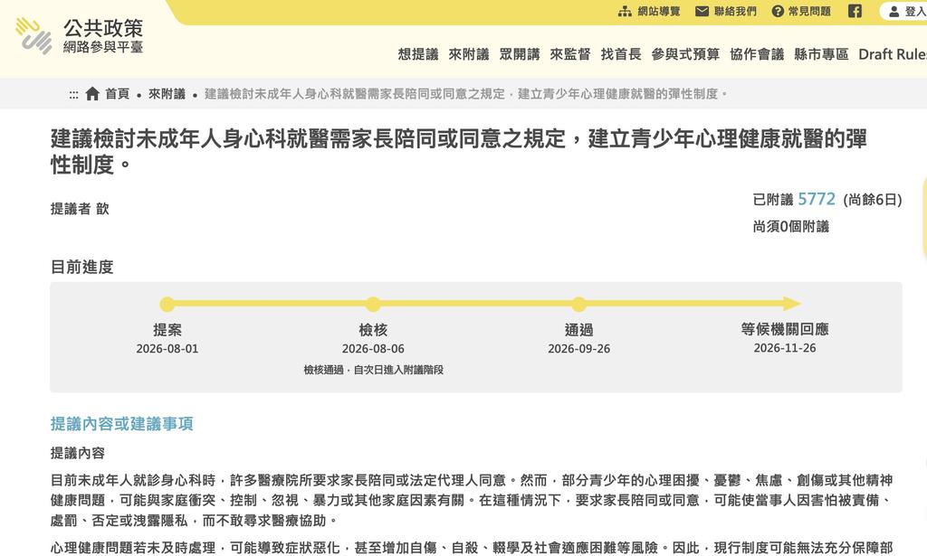
Task: Click the 等候機關回應 timeline arrowhead
Action: (791, 304)
